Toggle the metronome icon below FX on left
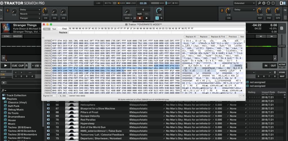Screen dimensions: 288x141 tap(2, 17)
